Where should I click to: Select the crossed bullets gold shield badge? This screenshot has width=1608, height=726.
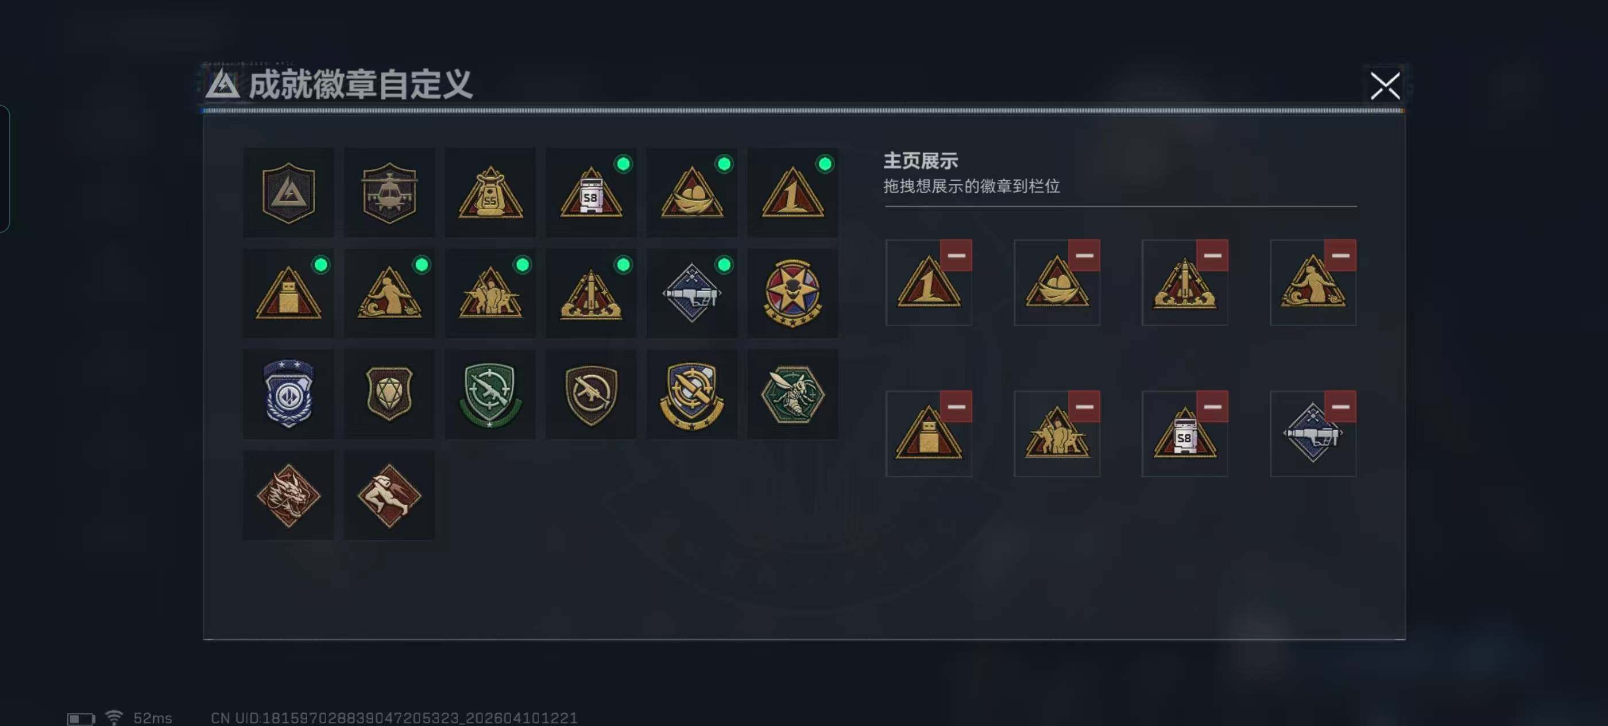coord(691,394)
